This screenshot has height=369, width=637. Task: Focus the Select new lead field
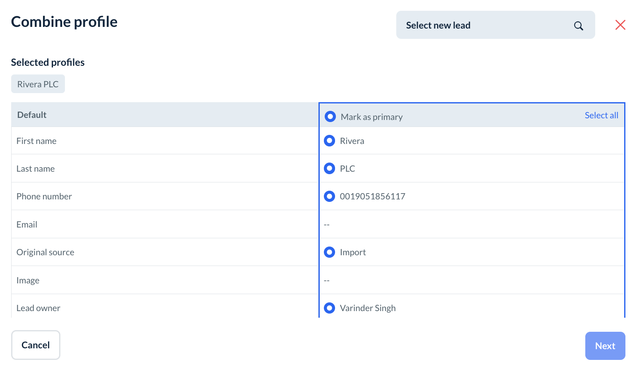coord(484,25)
